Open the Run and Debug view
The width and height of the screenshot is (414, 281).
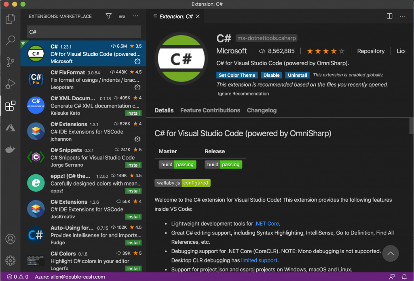[x=11, y=85]
